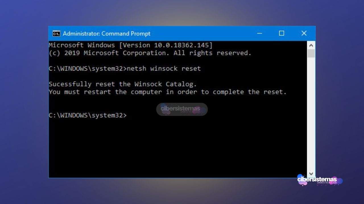Image resolution: width=364 pixels, height=204 pixels.
Task: Close the Administrator Command Prompt window
Action: [304, 33]
